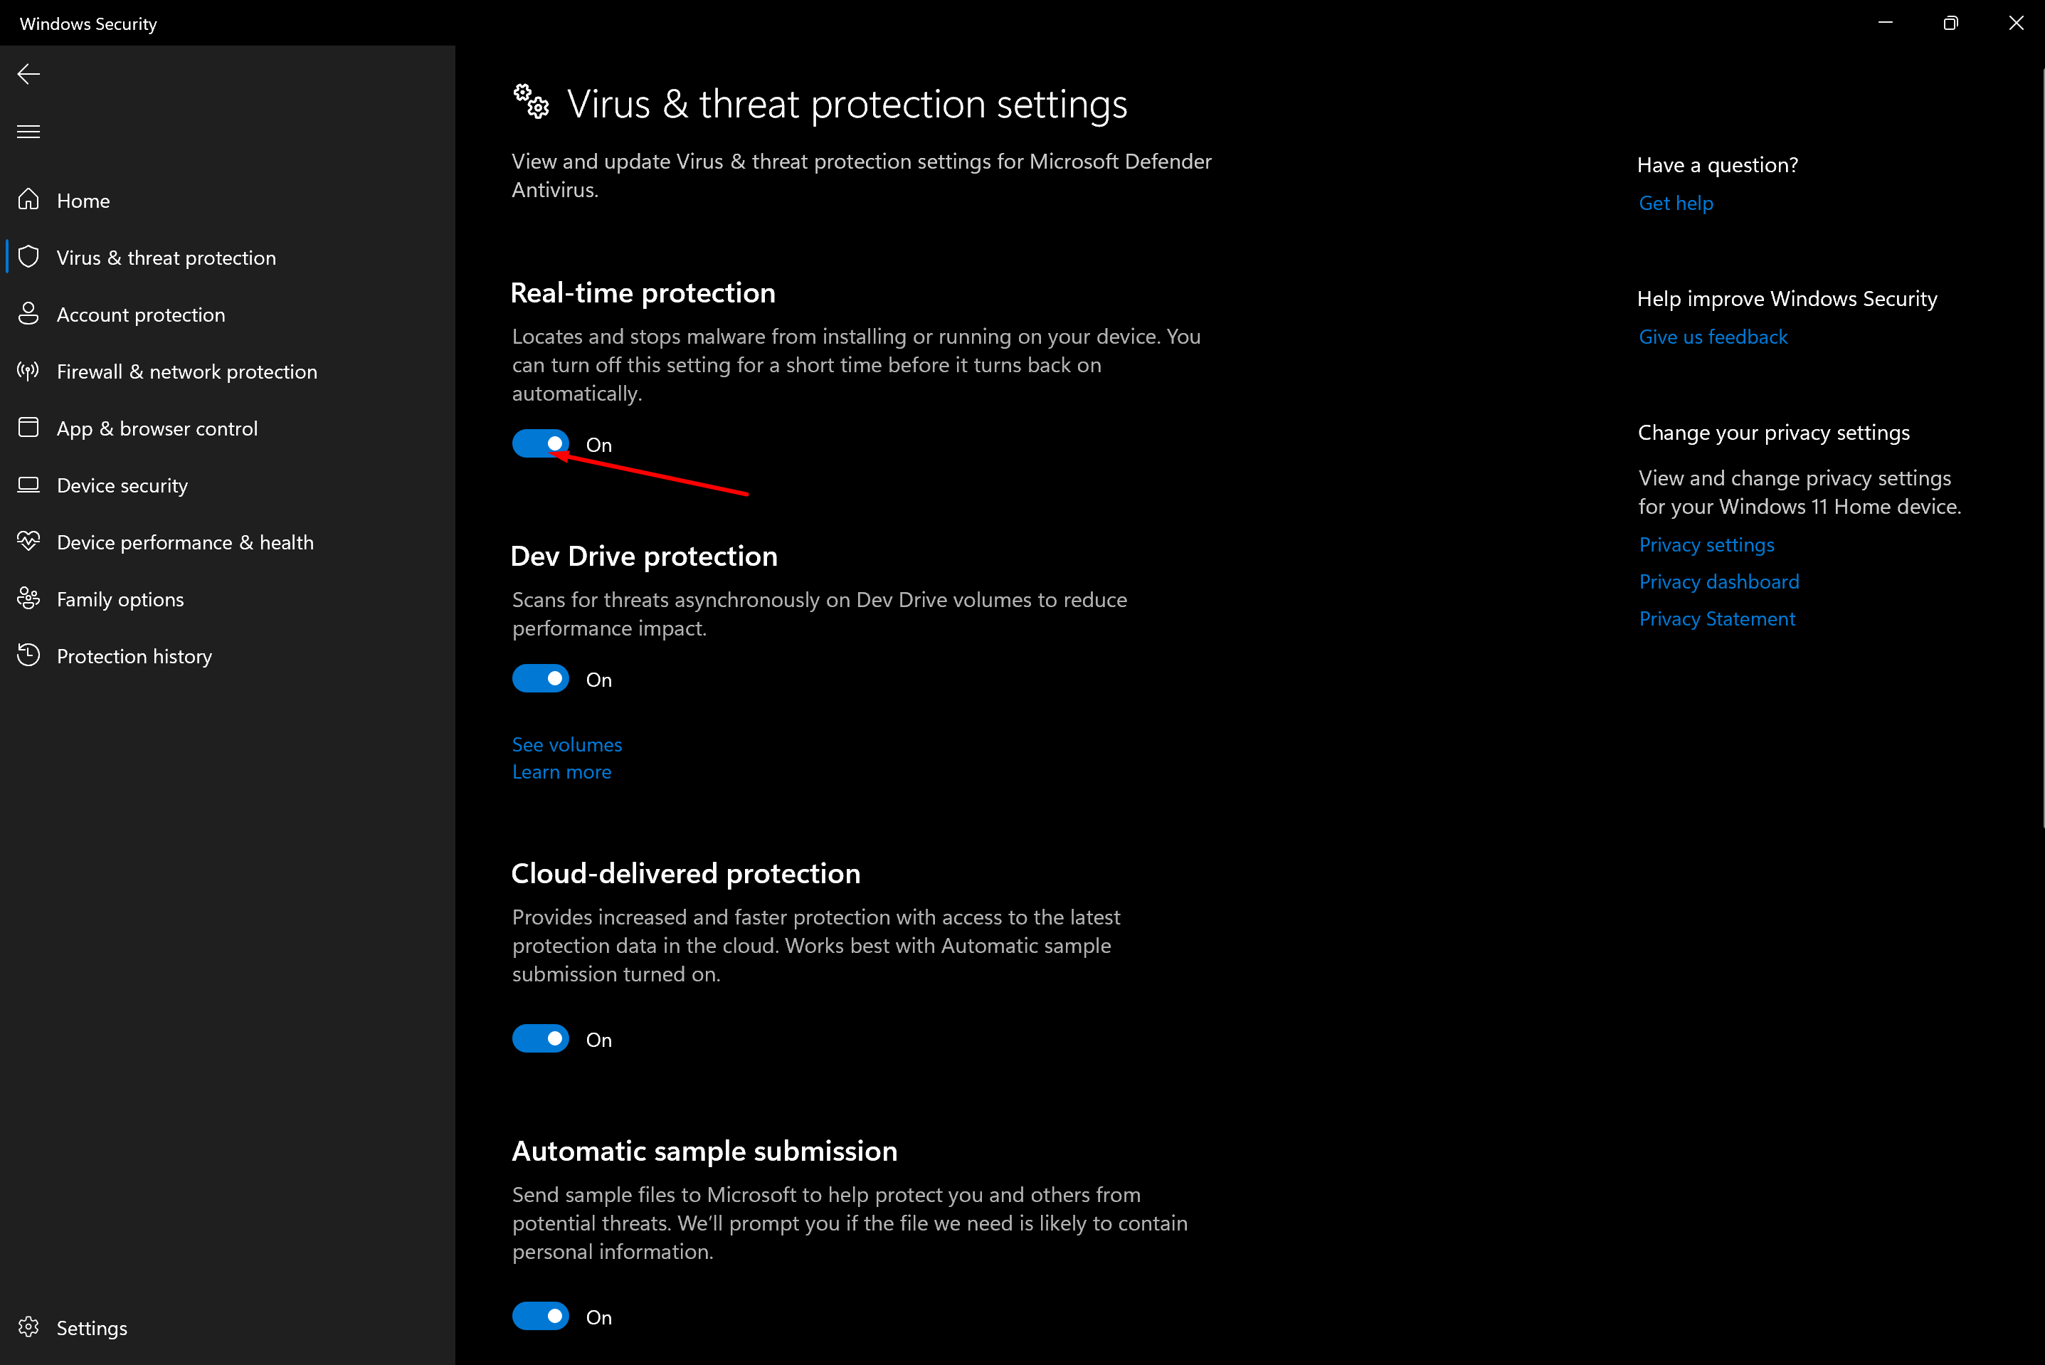This screenshot has height=1365, width=2045.
Task: Open Firewall & network protection antenna icon
Action: [28, 371]
